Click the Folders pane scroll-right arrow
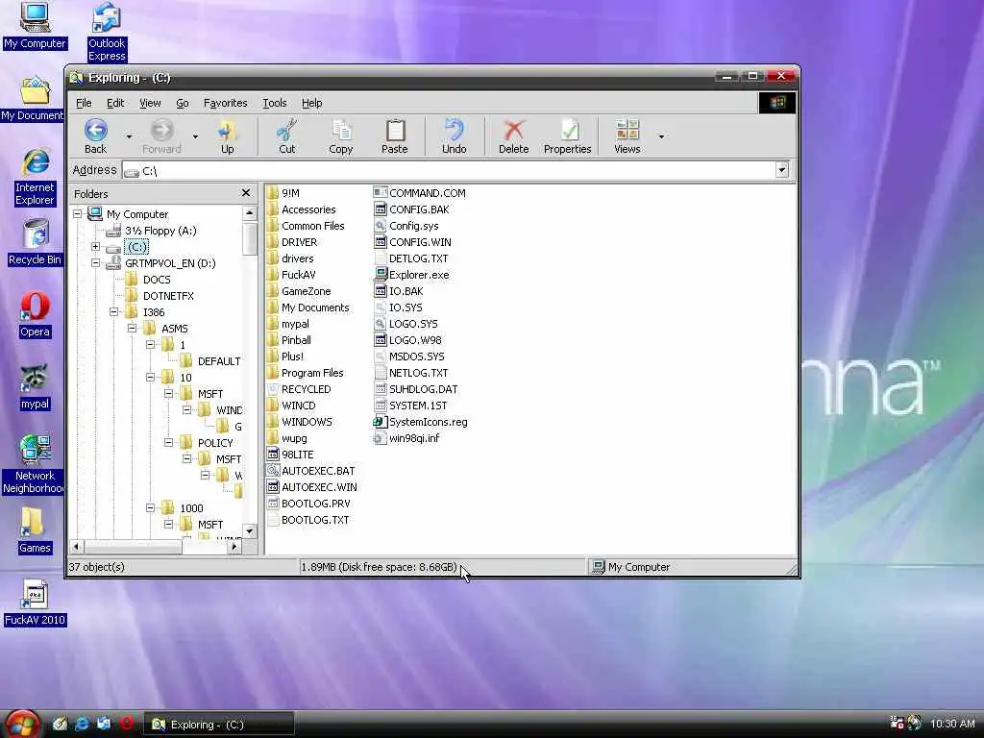This screenshot has height=738, width=984. (x=234, y=547)
